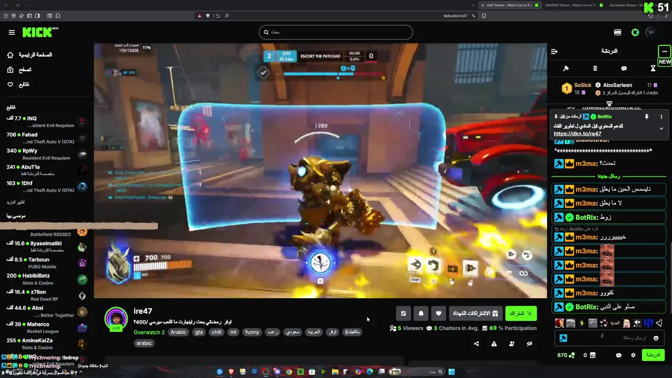Click the hourglass slow mode icon
Image resolution: width=672 pixels, height=378 pixels.
click(x=653, y=69)
